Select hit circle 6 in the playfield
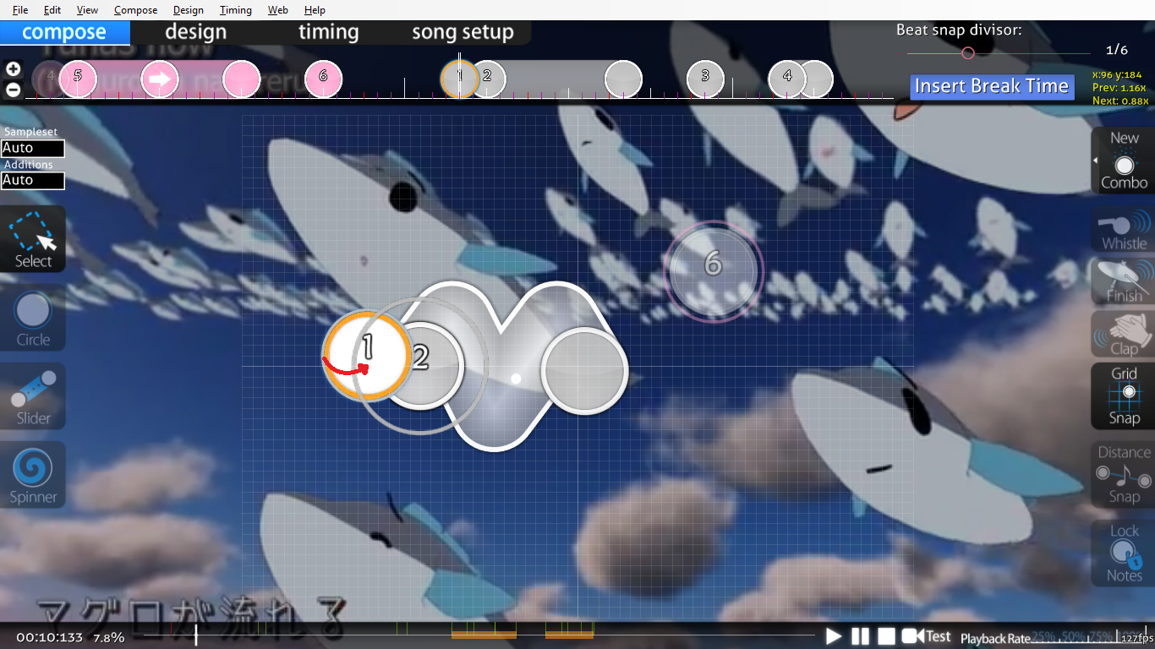The image size is (1155, 649). [x=713, y=270]
